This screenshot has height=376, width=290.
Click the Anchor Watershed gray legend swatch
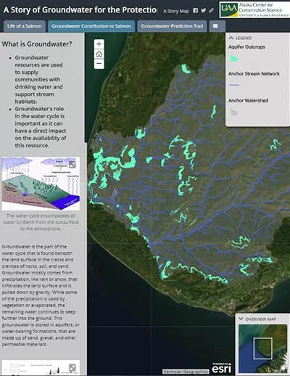tap(234, 112)
